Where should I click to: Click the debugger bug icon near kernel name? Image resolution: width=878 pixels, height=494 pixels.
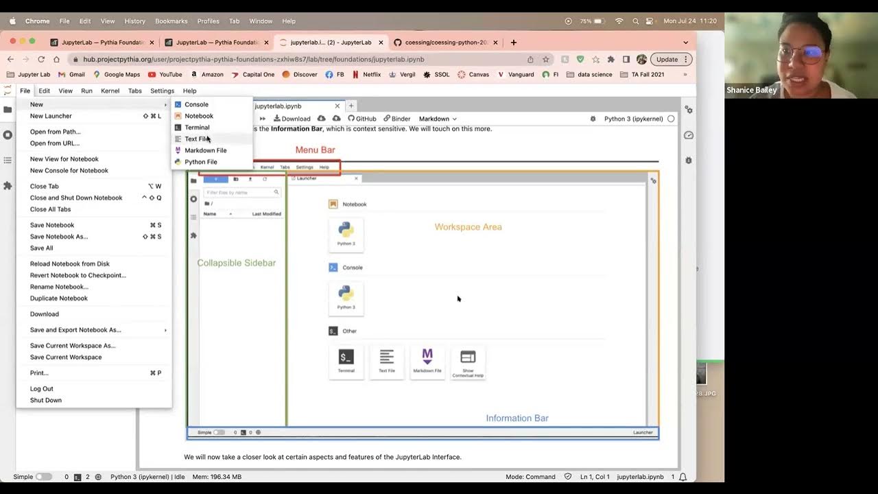[593, 119]
